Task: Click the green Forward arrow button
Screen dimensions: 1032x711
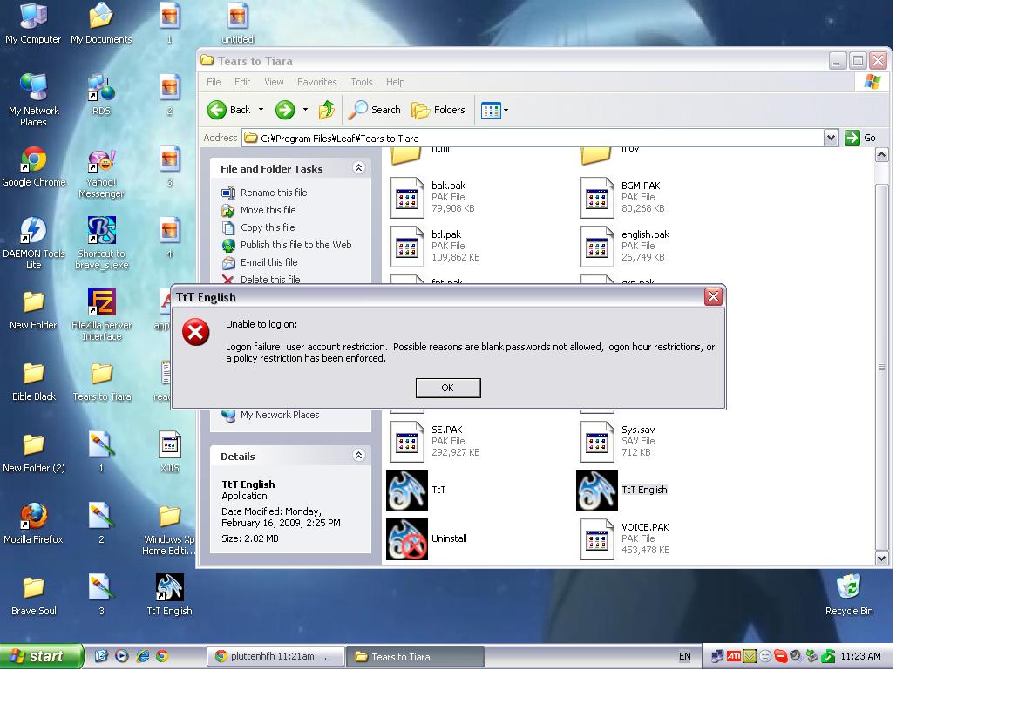Action: pyautogui.click(x=285, y=110)
